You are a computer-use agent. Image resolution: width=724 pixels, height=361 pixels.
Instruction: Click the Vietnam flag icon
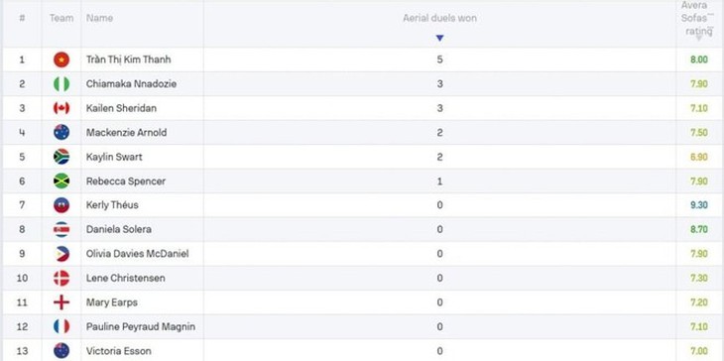pos(61,60)
